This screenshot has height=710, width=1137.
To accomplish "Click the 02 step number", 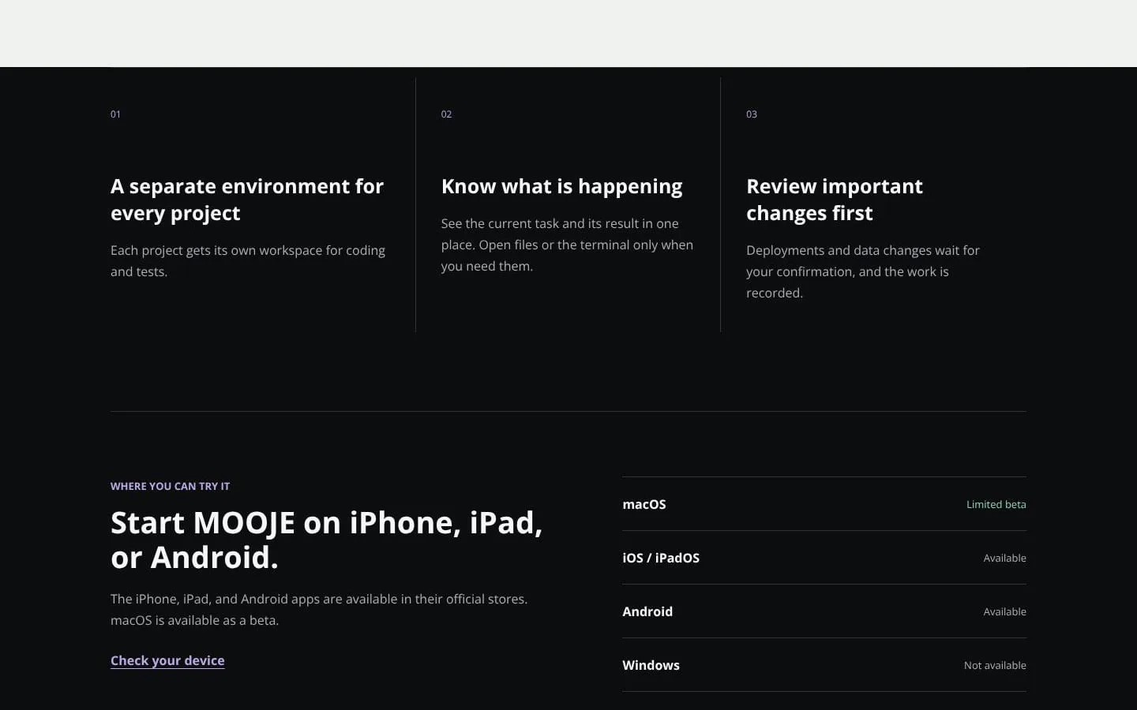I will pyautogui.click(x=446, y=114).
